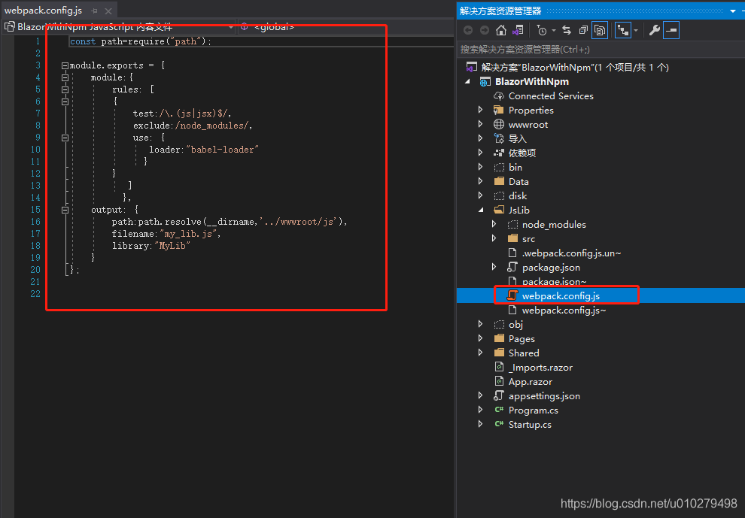Click the Connected Services icon
Screen dimensions: 745x518
click(x=498, y=96)
